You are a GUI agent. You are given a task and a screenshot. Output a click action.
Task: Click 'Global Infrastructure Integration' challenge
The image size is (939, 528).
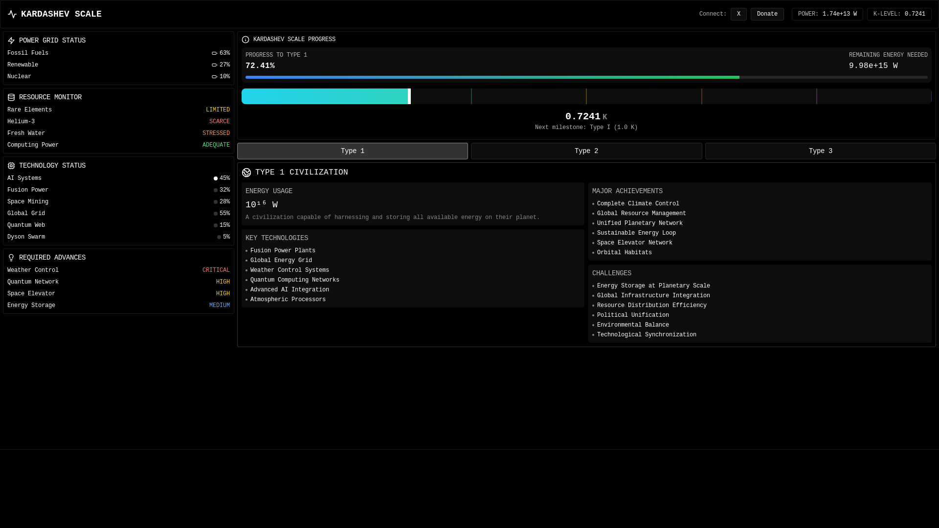tap(653, 296)
